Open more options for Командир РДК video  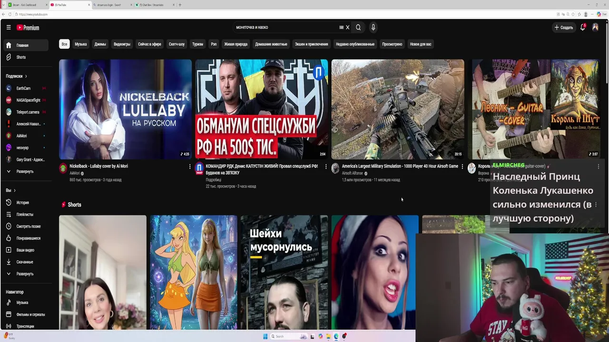click(x=326, y=167)
